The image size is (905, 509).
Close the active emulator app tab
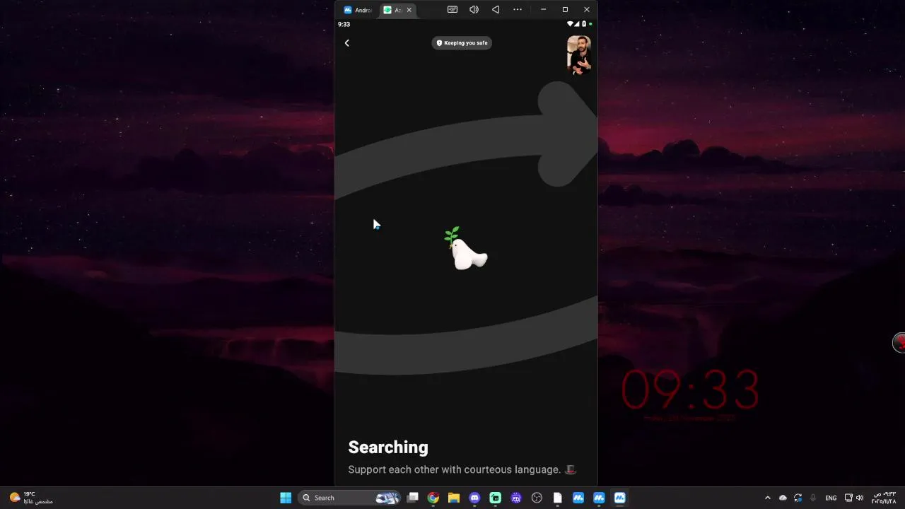[409, 10]
